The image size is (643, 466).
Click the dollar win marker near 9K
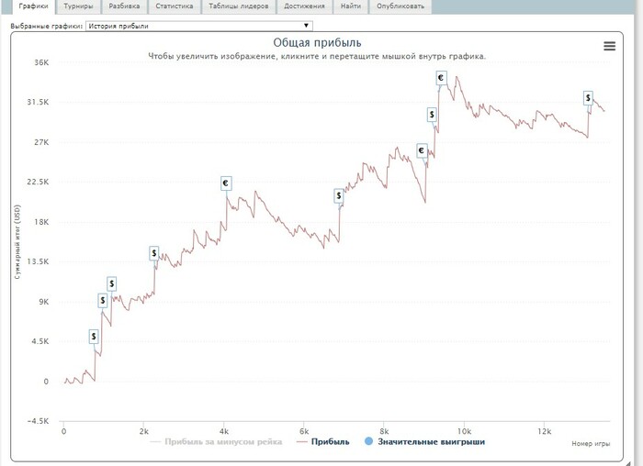(103, 301)
